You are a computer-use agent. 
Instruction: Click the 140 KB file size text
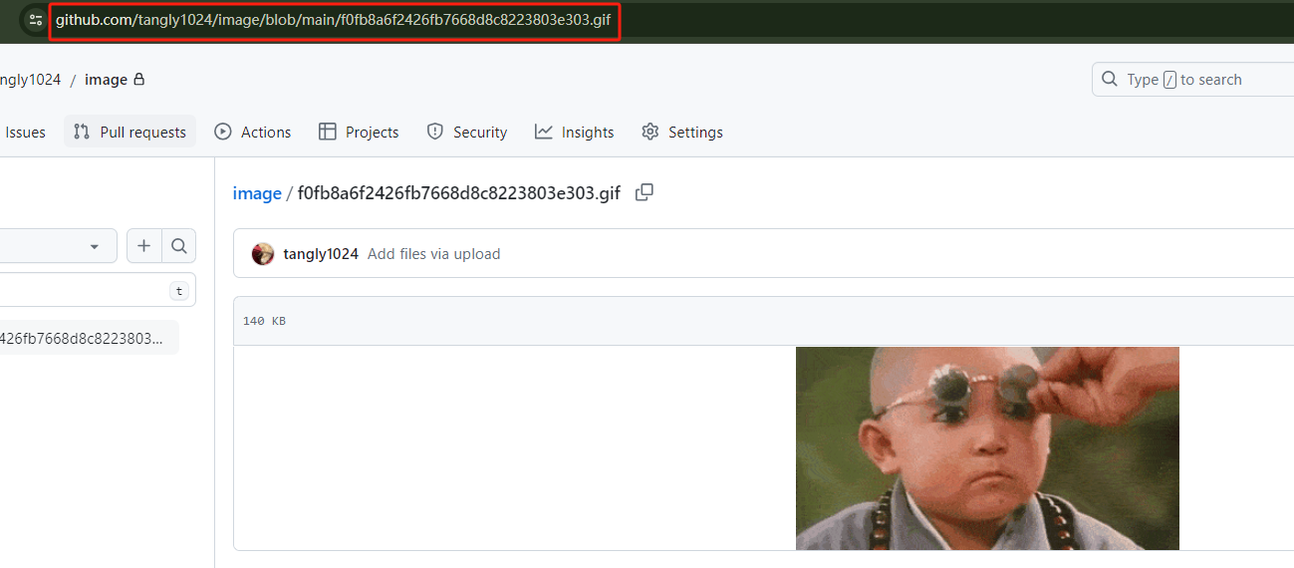[264, 321]
